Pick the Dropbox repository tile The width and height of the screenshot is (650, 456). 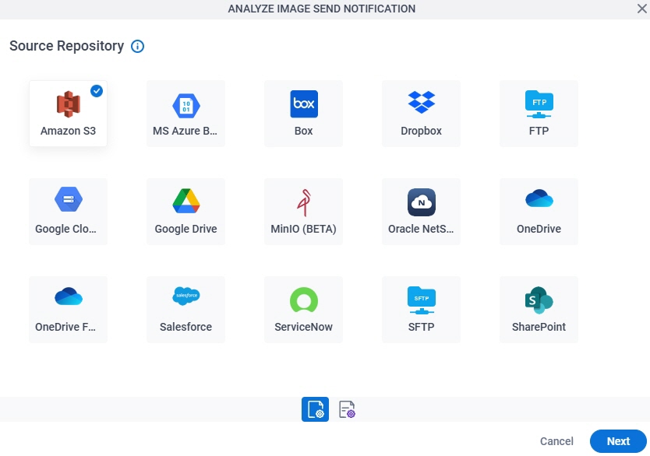pyautogui.click(x=421, y=114)
